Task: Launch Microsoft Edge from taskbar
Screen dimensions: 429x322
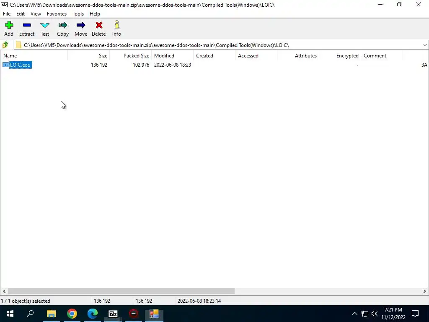Action: pos(93,314)
